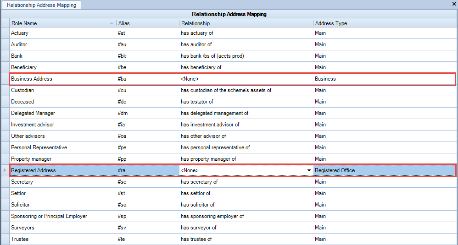Click the 'has surveyor of' relationship cell
The width and height of the screenshot is (458, 245).
click(246, 228)
